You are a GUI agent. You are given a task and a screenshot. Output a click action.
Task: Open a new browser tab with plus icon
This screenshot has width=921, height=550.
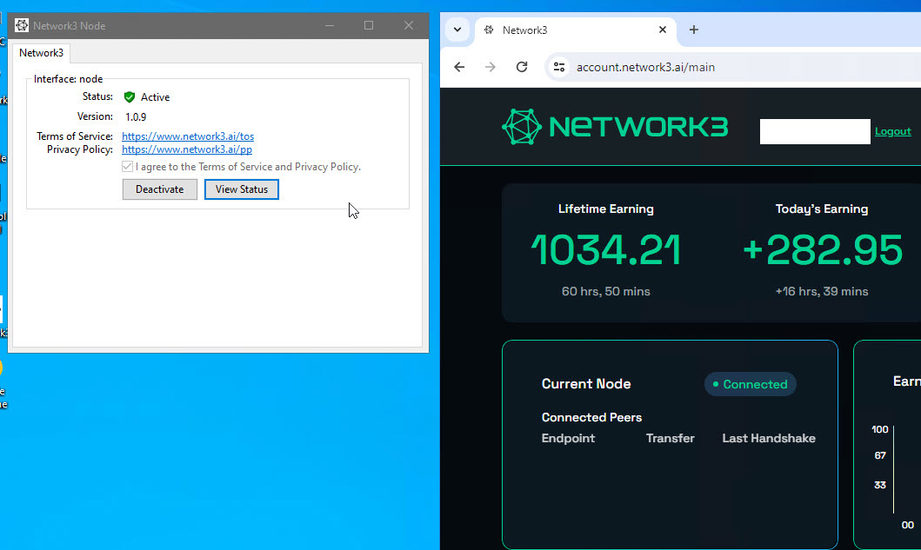tap(693, 30)
